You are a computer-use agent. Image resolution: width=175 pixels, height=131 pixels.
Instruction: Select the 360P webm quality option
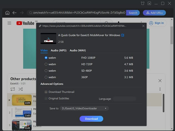[46, 77]
